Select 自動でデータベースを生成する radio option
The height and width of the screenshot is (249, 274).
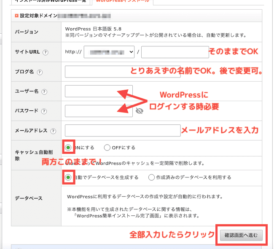click(x=68, y=177)
